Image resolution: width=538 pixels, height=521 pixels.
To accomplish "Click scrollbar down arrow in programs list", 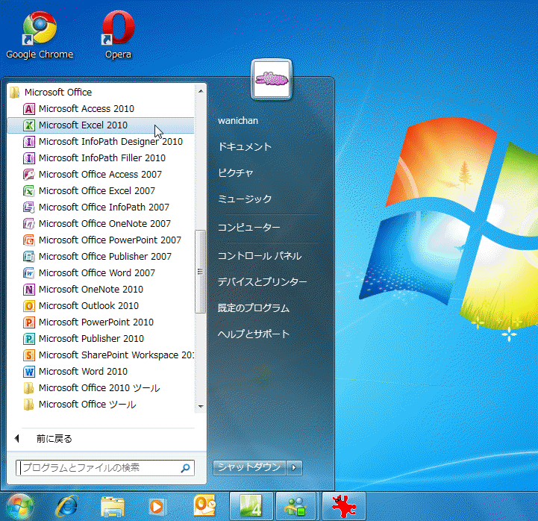I will coord(201,406).
